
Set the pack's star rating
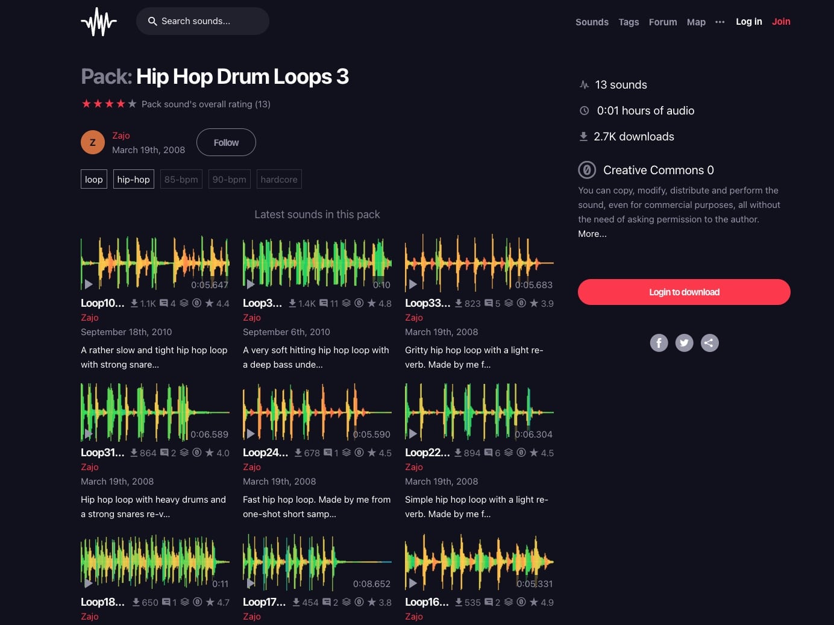109,103
